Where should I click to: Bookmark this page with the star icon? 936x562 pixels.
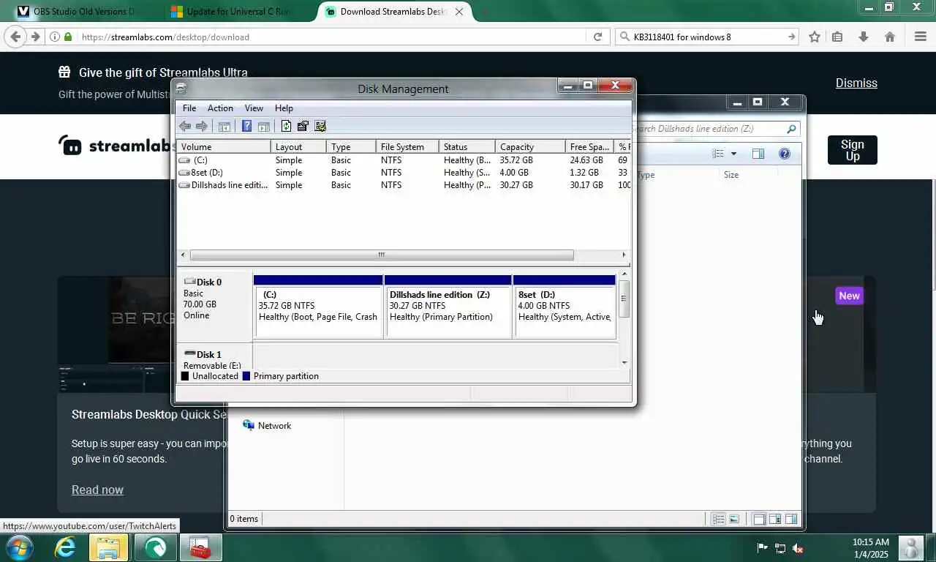(x=814, y=37)
